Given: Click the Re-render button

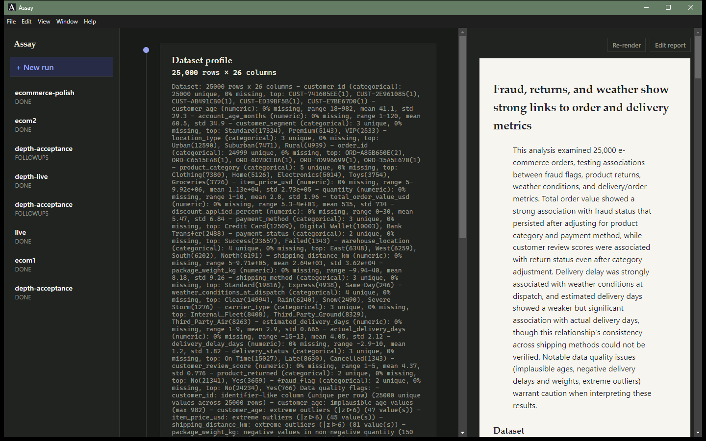Looking at the screenshot, I should point(627,45).
